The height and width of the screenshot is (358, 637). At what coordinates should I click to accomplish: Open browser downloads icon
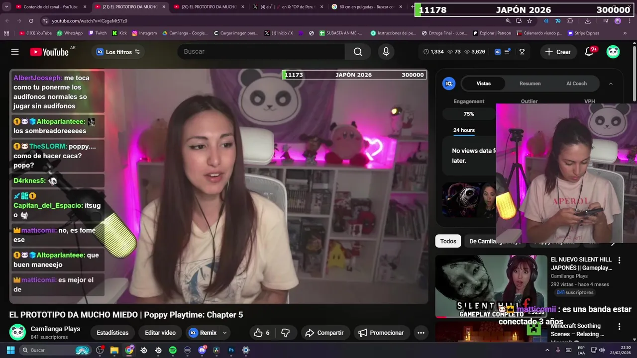coord(588,21)
